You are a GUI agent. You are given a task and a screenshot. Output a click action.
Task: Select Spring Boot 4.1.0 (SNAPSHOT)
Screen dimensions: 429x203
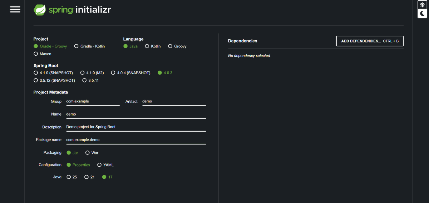coord(53,73)
